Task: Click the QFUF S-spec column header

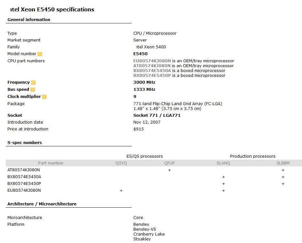Action: point(169,163)
